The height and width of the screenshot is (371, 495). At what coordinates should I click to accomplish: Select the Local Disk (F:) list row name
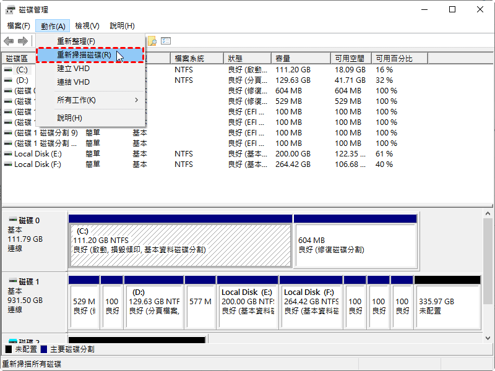(38, 164)
